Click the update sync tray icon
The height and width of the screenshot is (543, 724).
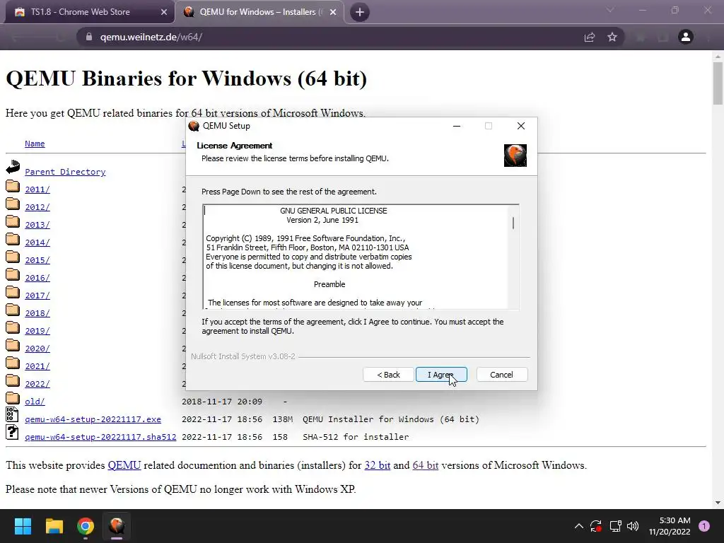(596, 526)
